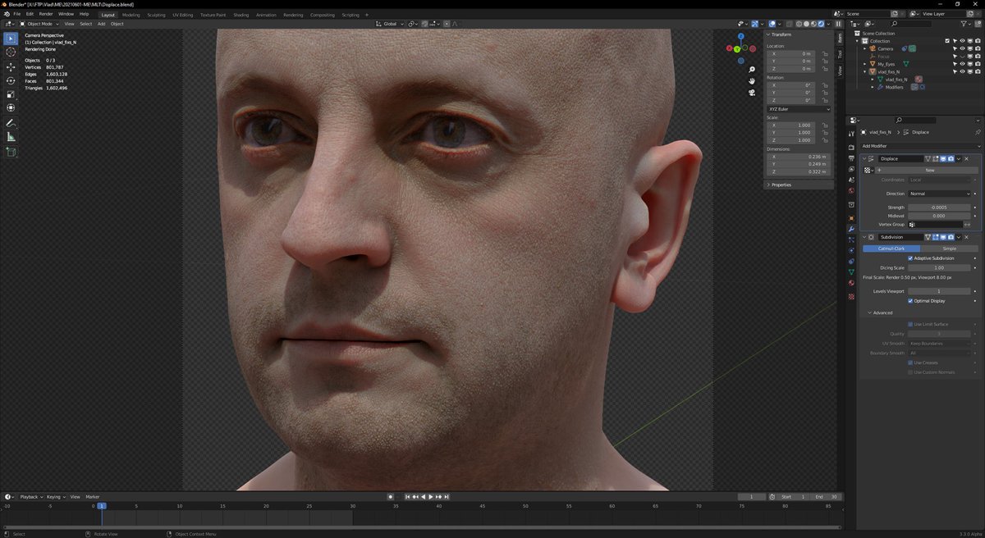
Task: Adjust the Displace Strength value slider
Action: click(x=941, y=207)
